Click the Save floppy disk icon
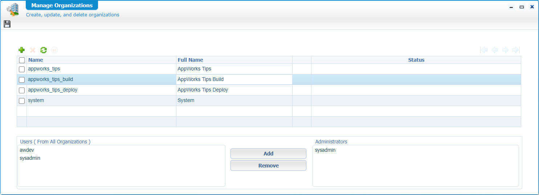 (7, 24)
